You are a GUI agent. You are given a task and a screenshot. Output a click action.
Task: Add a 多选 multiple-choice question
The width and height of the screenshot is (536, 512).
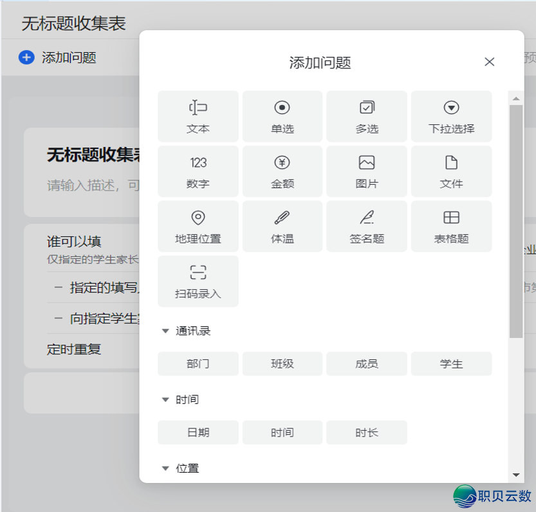pos(366,117)
